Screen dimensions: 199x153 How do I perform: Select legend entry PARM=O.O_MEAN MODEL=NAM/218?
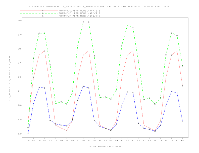coord(79,10)
